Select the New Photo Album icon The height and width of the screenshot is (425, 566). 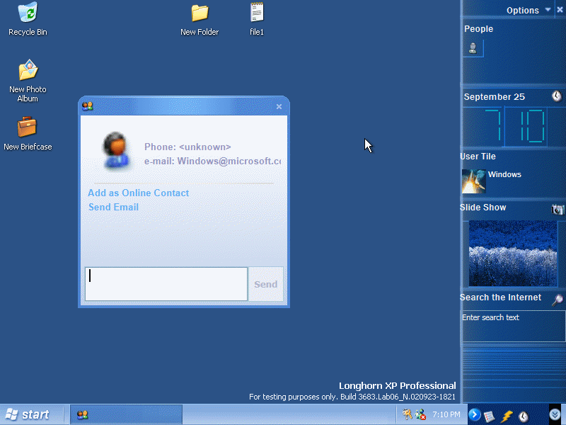(28, 81)
